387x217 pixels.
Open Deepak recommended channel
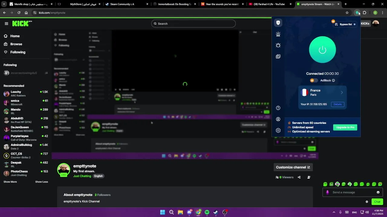[26, 164]
